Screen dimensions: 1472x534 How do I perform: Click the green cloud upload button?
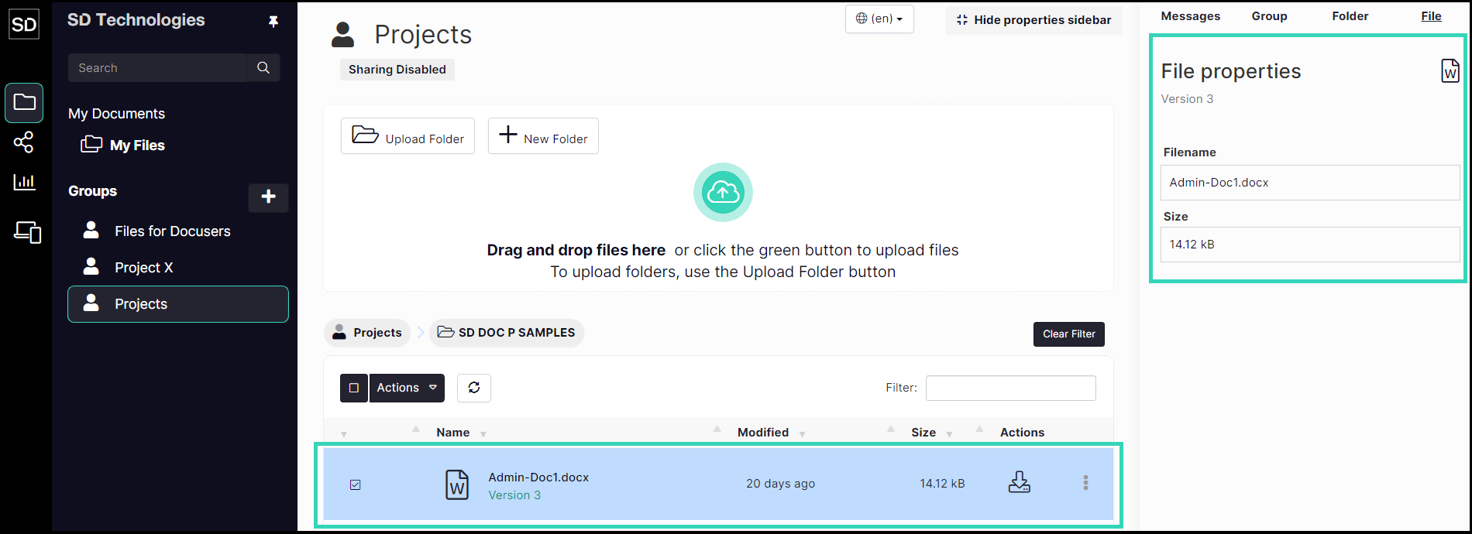click(x=723, y=192)
